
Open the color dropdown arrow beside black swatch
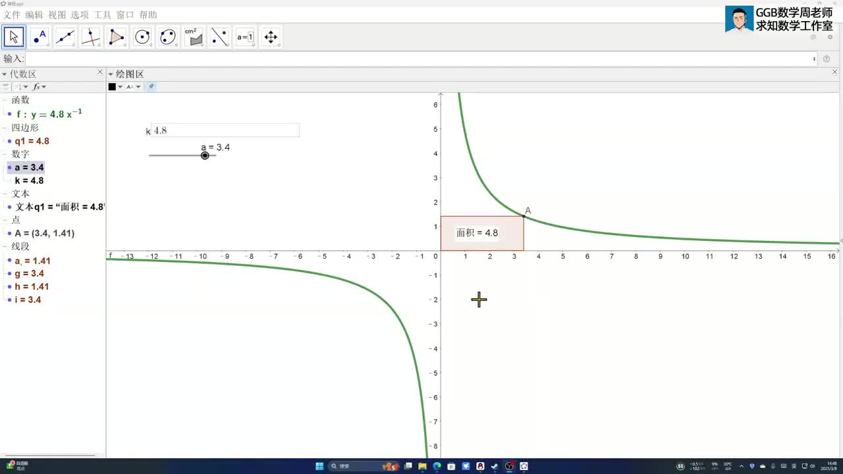click(x=120, y=87)
